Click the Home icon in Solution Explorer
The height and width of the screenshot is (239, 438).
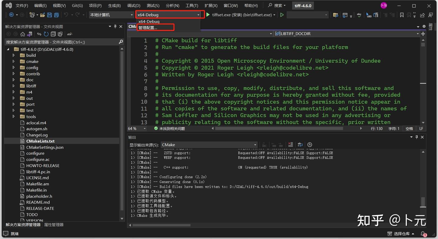(x=23, y=34)
